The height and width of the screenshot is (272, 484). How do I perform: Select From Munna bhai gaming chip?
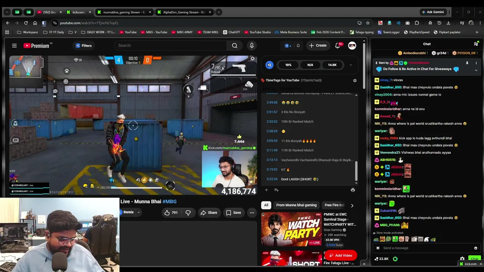click(x=296, y=205)
